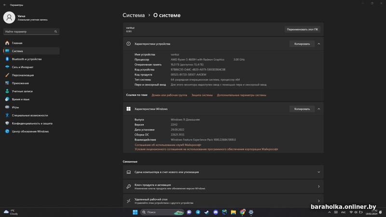This screenshot has width=386, height=217.
Task: Open Домен или рабочая группа link
Action: point(169,95)
